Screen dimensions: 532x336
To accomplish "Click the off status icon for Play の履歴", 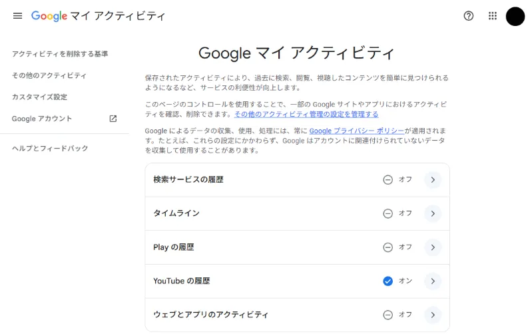I will click(x=388, y=247).
